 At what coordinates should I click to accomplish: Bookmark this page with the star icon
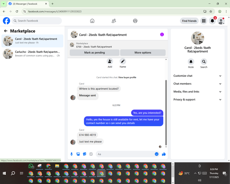[211, 11]
